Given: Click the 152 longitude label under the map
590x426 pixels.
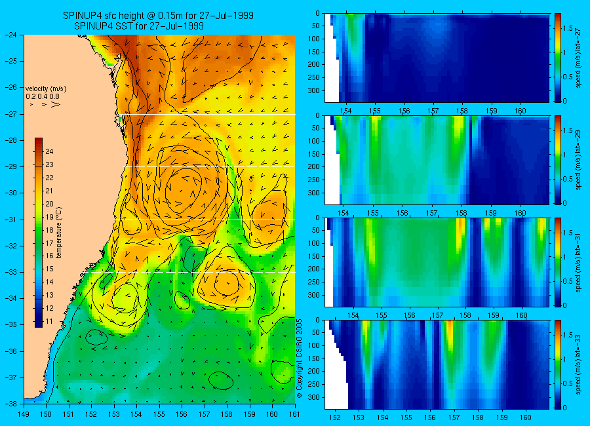Looking at the screenshot, I should pyautogui.click(x=91, y=415).
